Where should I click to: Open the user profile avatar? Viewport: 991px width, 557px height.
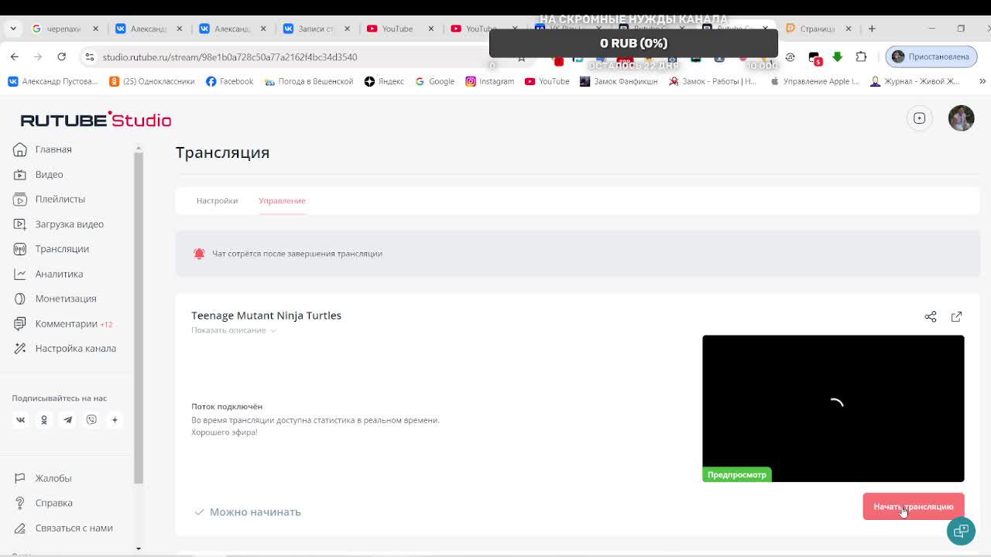pyautogui.click(x=961, y=118)
